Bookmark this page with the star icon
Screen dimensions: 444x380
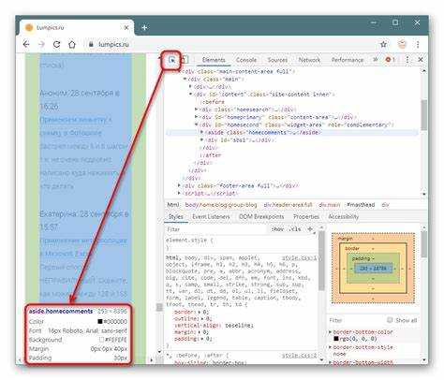383,44
